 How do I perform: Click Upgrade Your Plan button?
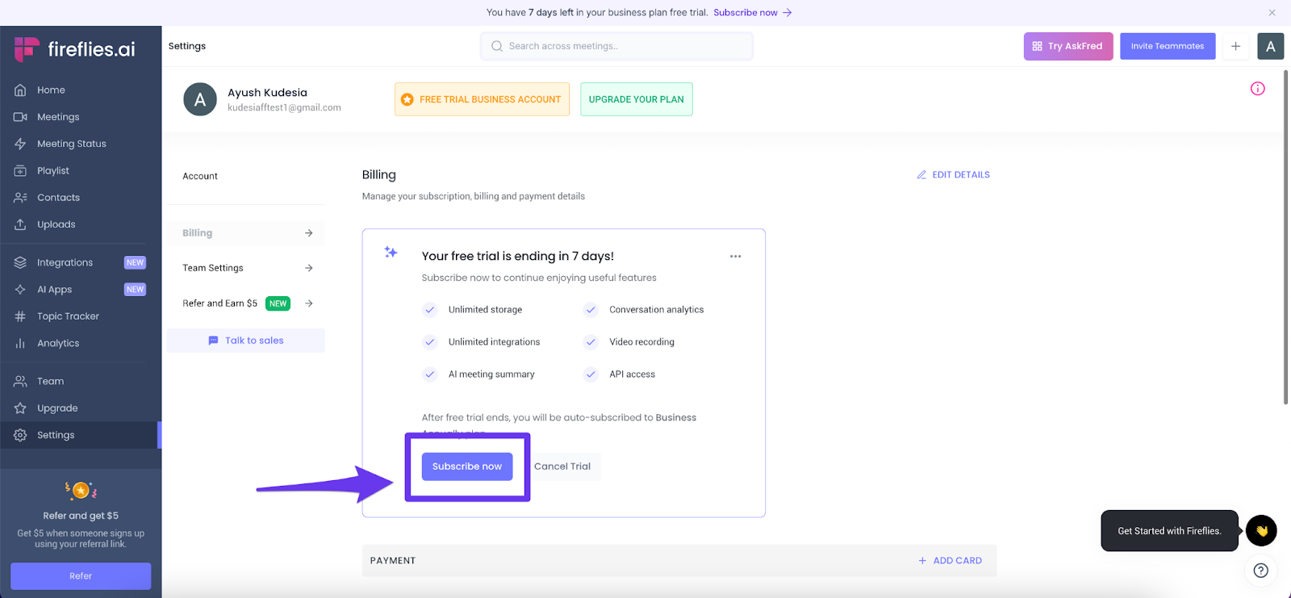(x=637, y=99)
